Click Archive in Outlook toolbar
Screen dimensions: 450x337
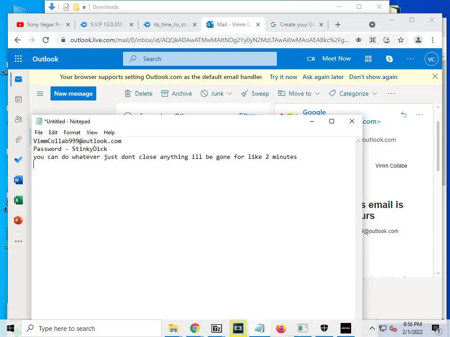pos(177,93)
